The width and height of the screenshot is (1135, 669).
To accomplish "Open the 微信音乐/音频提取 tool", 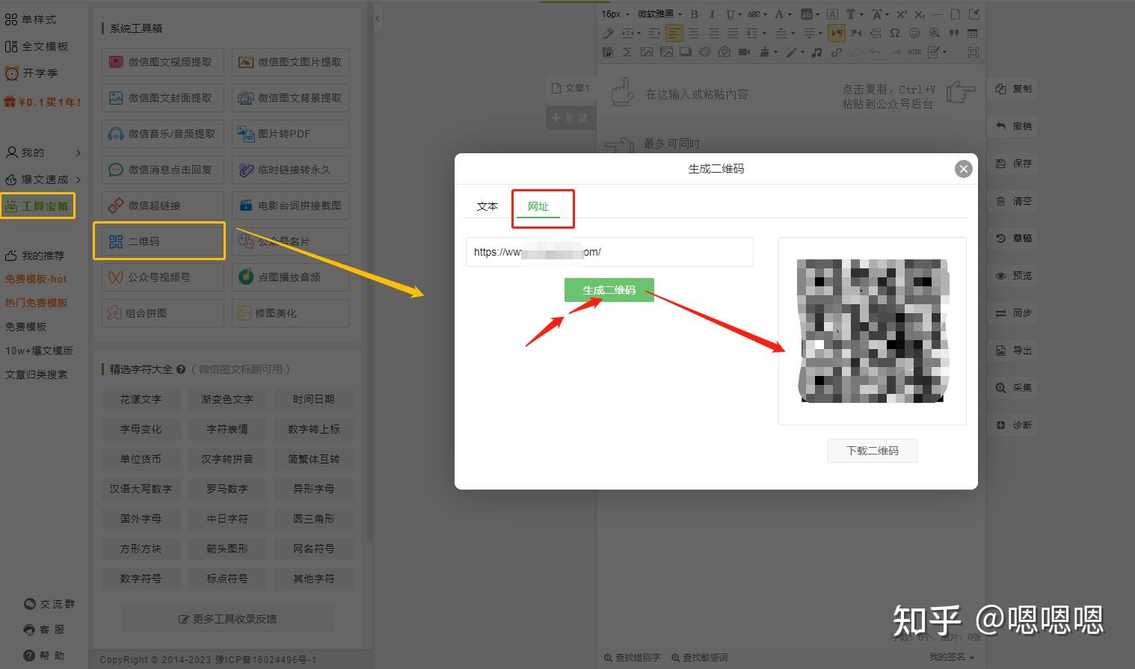I will coord(163,134).
